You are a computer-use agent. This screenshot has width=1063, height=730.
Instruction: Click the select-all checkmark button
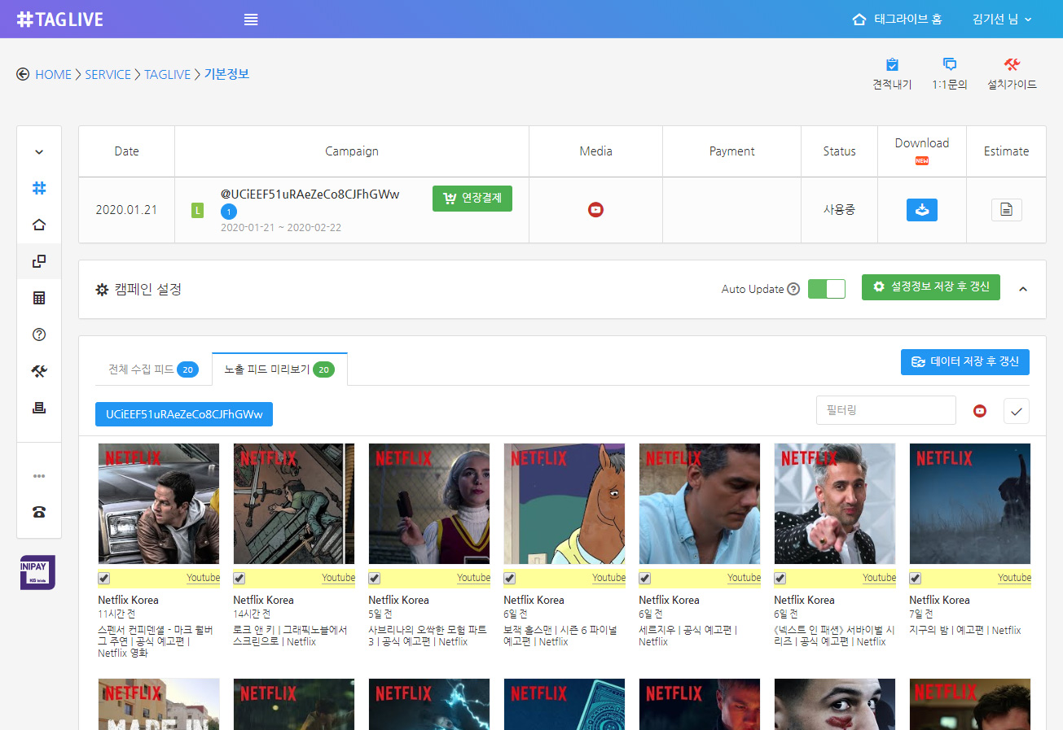[1017, 411]
